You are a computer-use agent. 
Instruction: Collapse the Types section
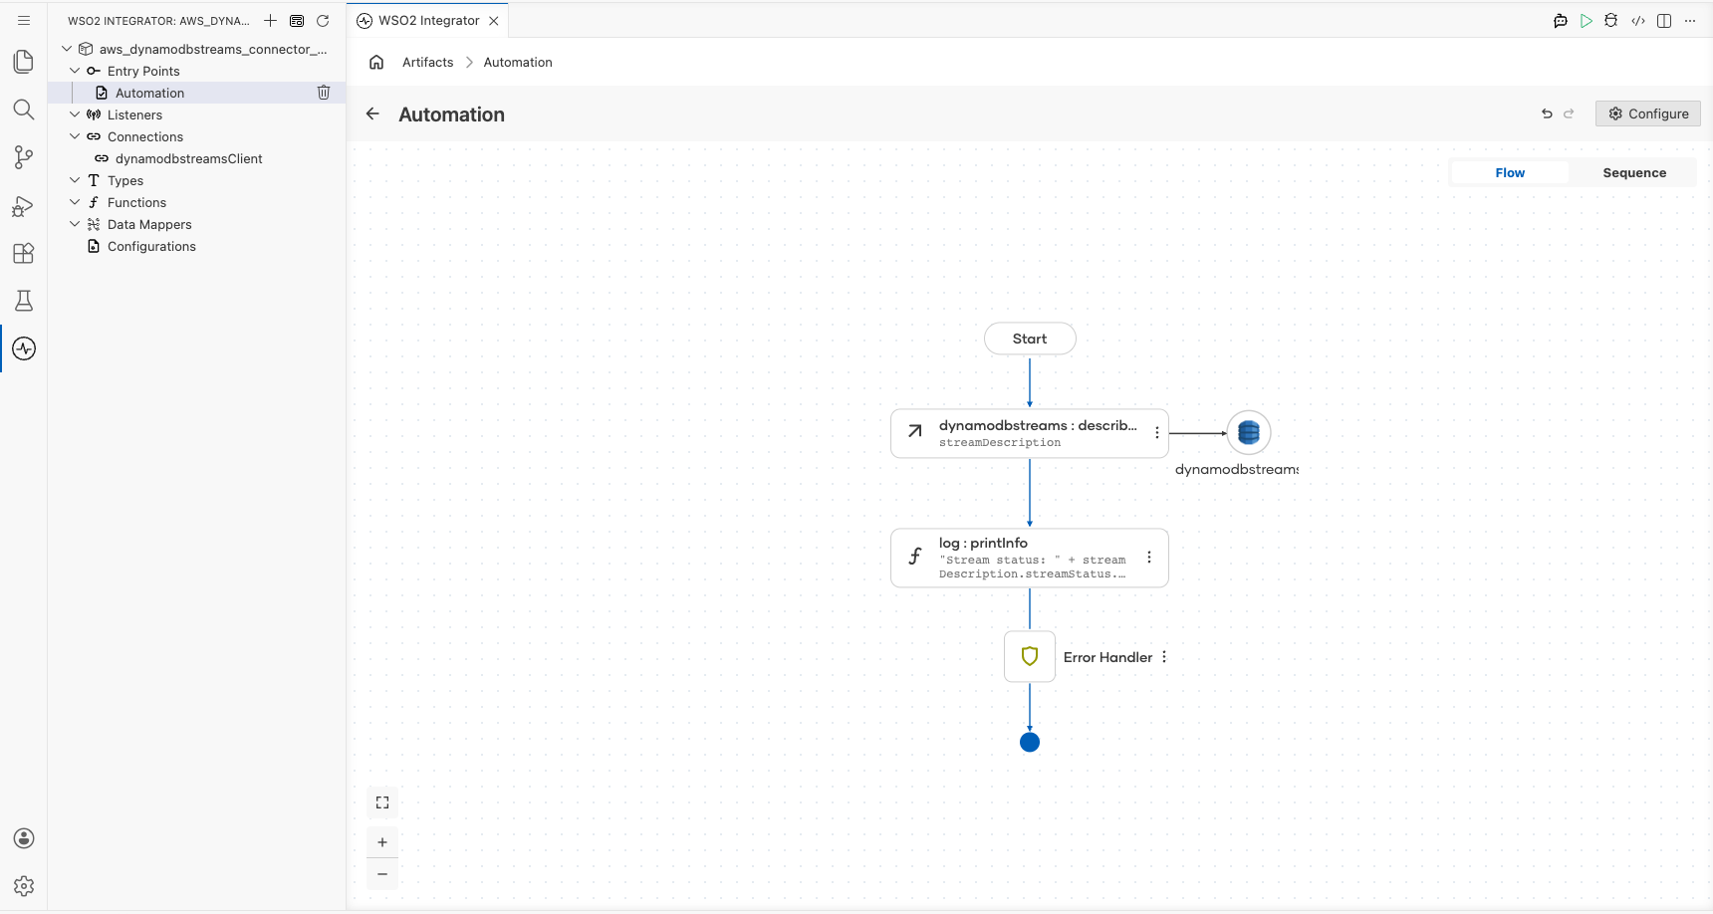[x=75, y=180]
